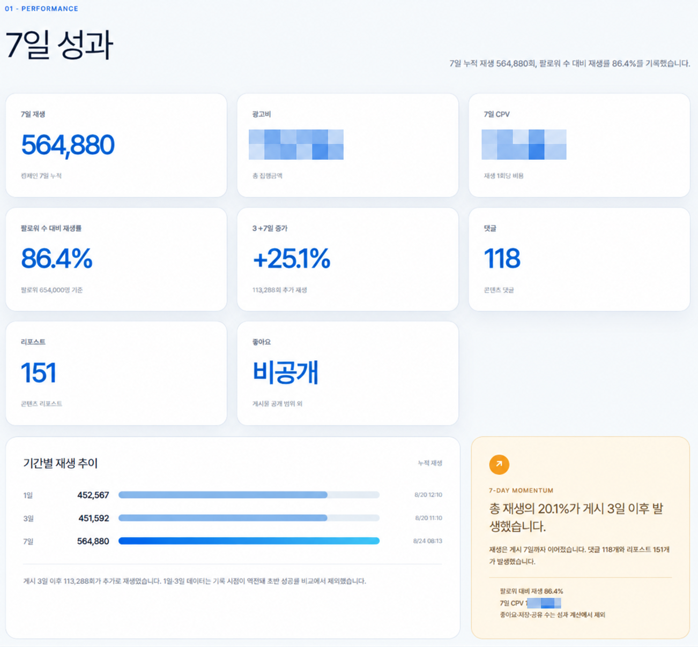Screen dimensions: 698x647
Task: Click the 팔로워 654,000명 기준 caption
Action: [x=52, y=290]
